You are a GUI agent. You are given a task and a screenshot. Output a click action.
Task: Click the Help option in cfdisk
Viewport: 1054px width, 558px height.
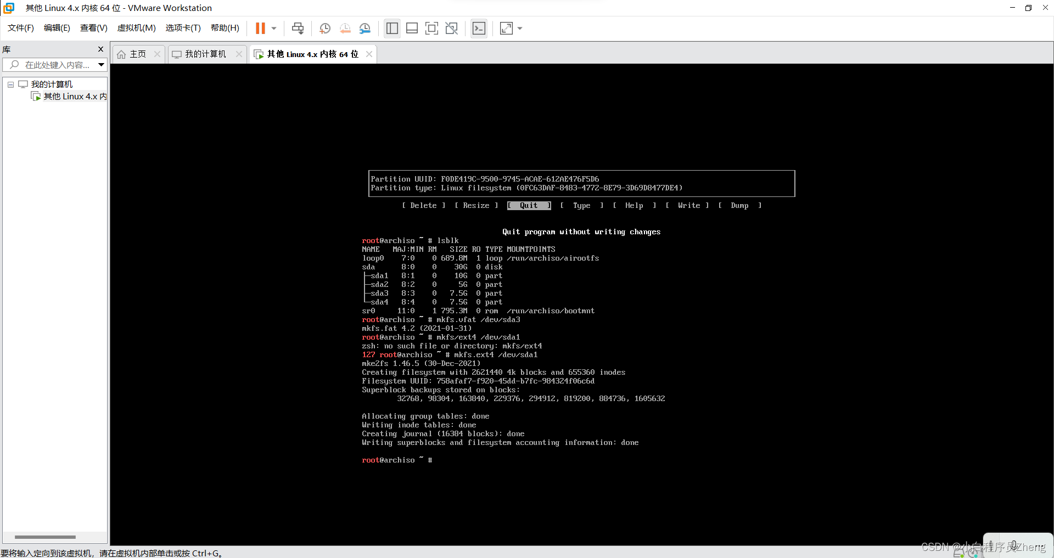[x=634, y=205]
